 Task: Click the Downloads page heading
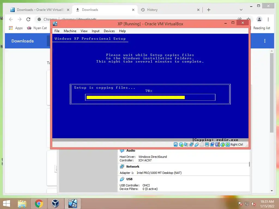coord(23,41)
